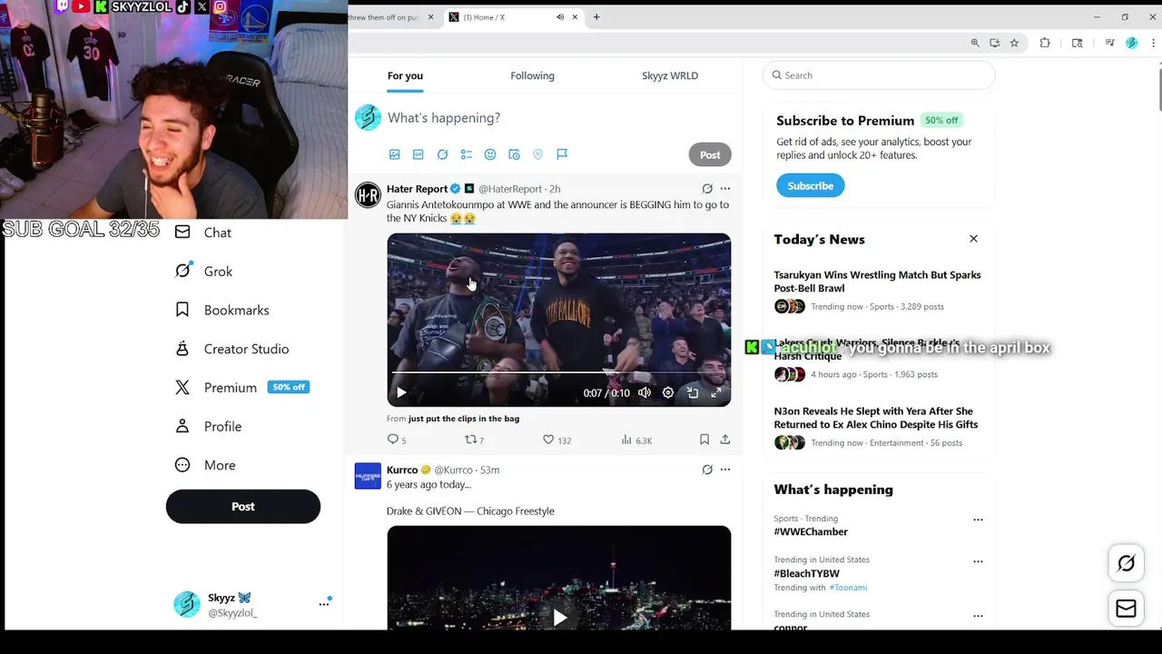Schedule the post with calendar icon

click(x=514, y=154)
